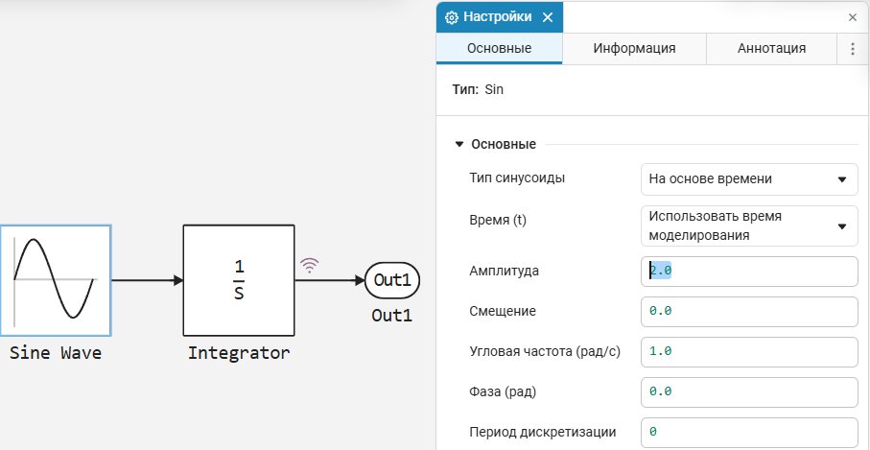Click the Угловая частота input field

pos(749,352)
